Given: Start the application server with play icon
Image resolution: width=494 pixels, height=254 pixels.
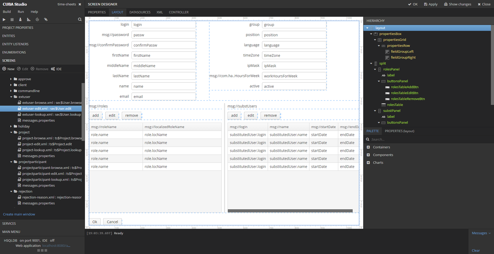Looking at the screenshot, I should pos(4,20).
